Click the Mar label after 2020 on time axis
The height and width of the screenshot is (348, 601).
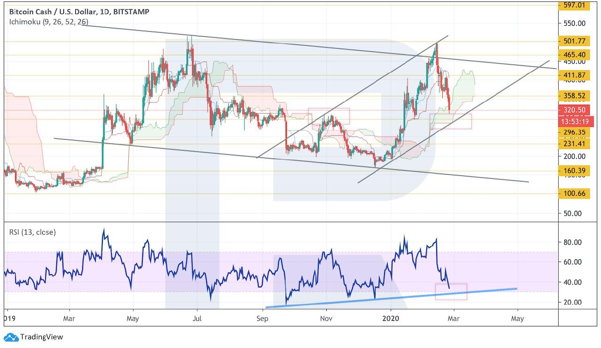click(454, 319)
